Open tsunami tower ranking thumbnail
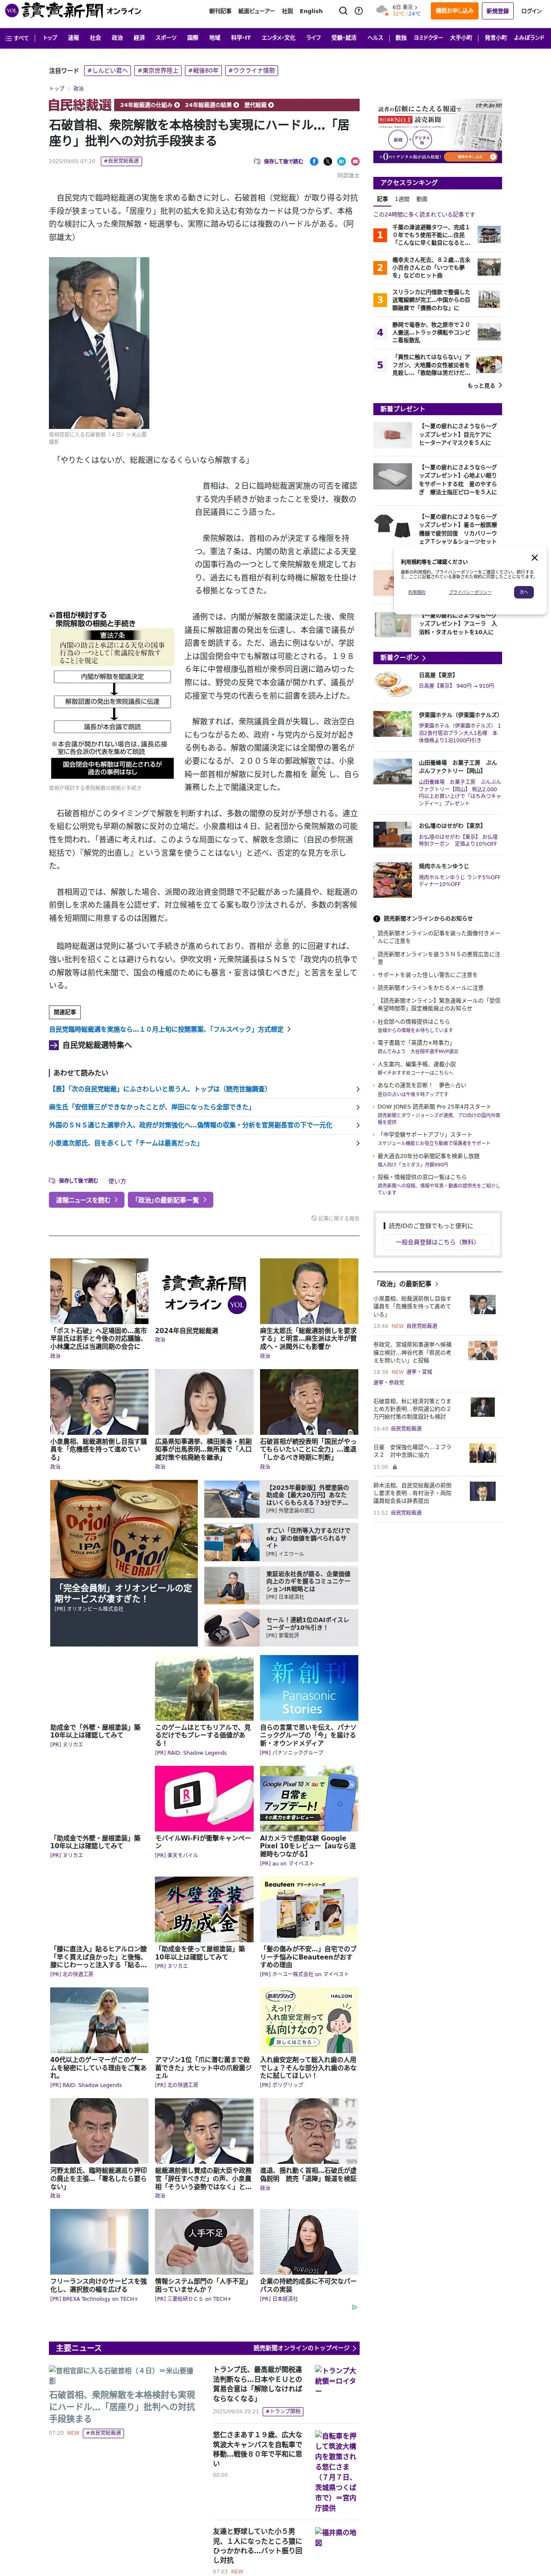551x2576 pixels. (489, 235)
